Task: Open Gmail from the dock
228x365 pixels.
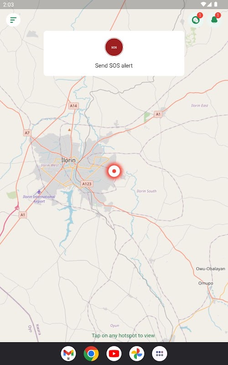Action: point(68,354)
